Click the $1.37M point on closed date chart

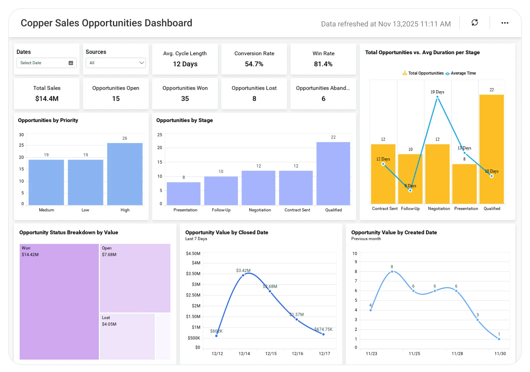(297, 319)
